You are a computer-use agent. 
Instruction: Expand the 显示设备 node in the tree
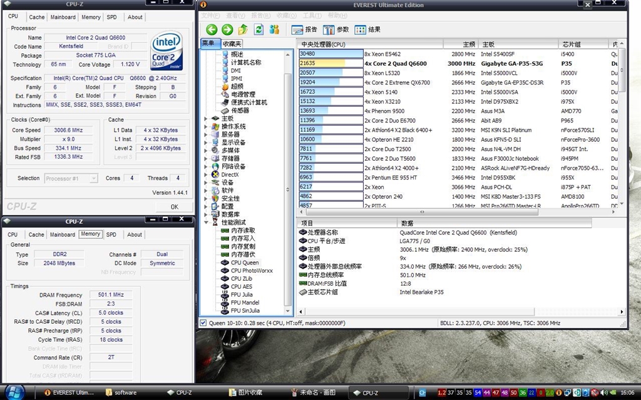coord(205,142)
